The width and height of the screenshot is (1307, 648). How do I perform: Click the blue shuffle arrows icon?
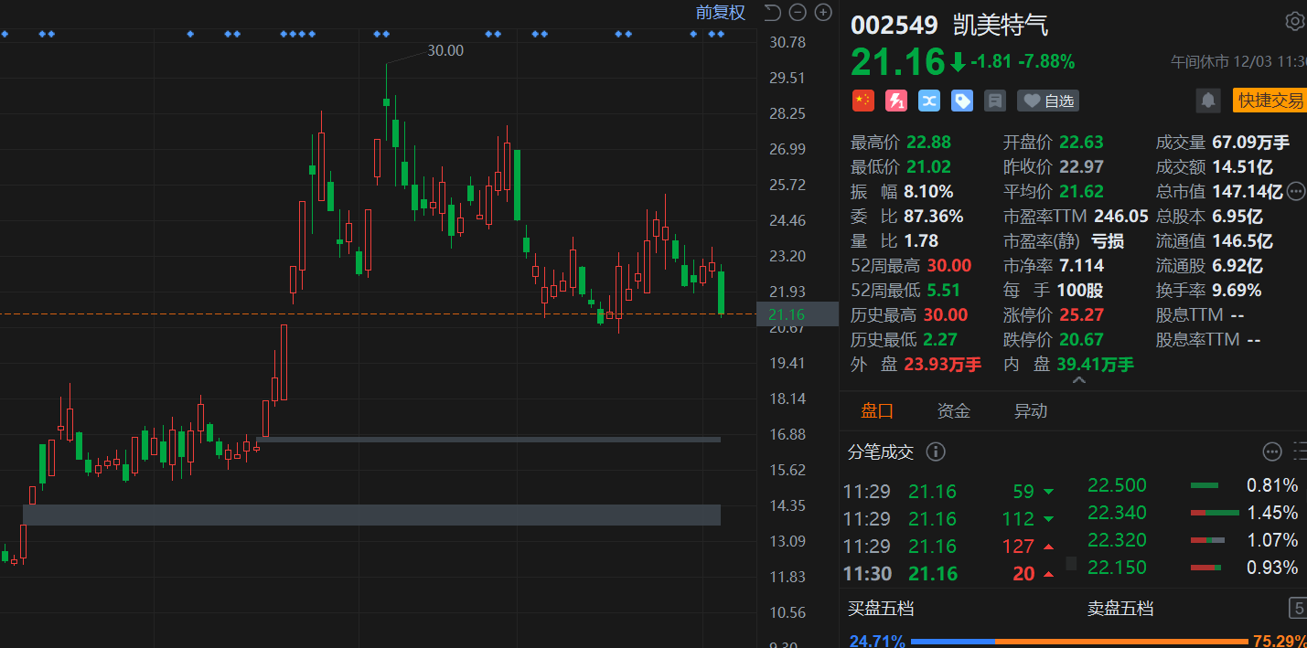pyautogui.click(x=929, y=101)
